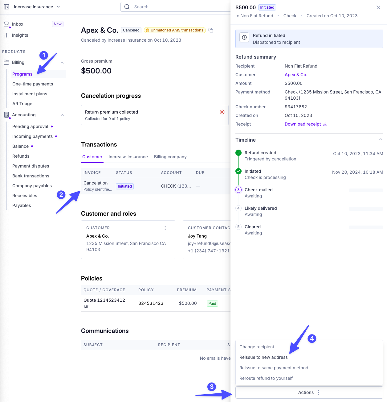Collapse the sidebar panel icon

[x=6, y=7]
